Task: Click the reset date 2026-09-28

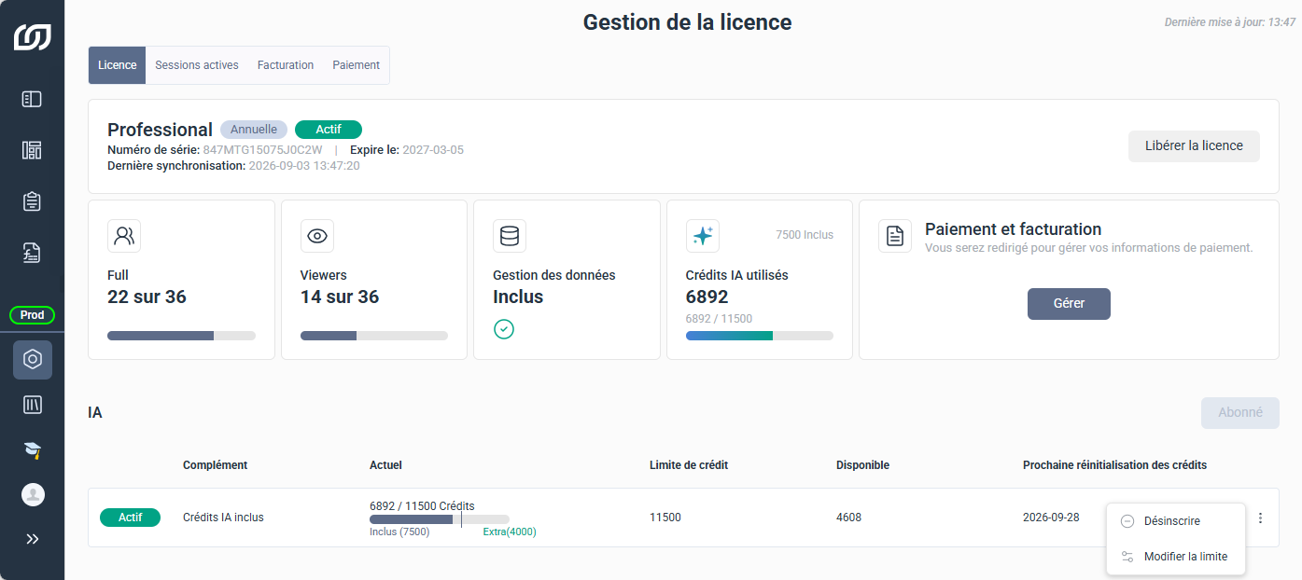Action: (1051, 518)
